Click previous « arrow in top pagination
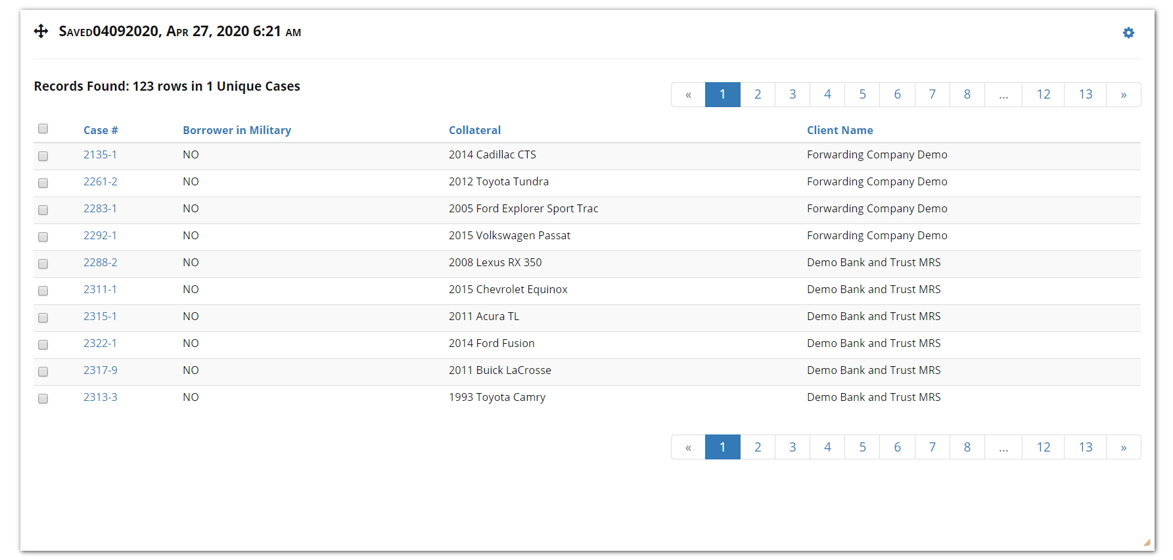 [x=688, y=94]
